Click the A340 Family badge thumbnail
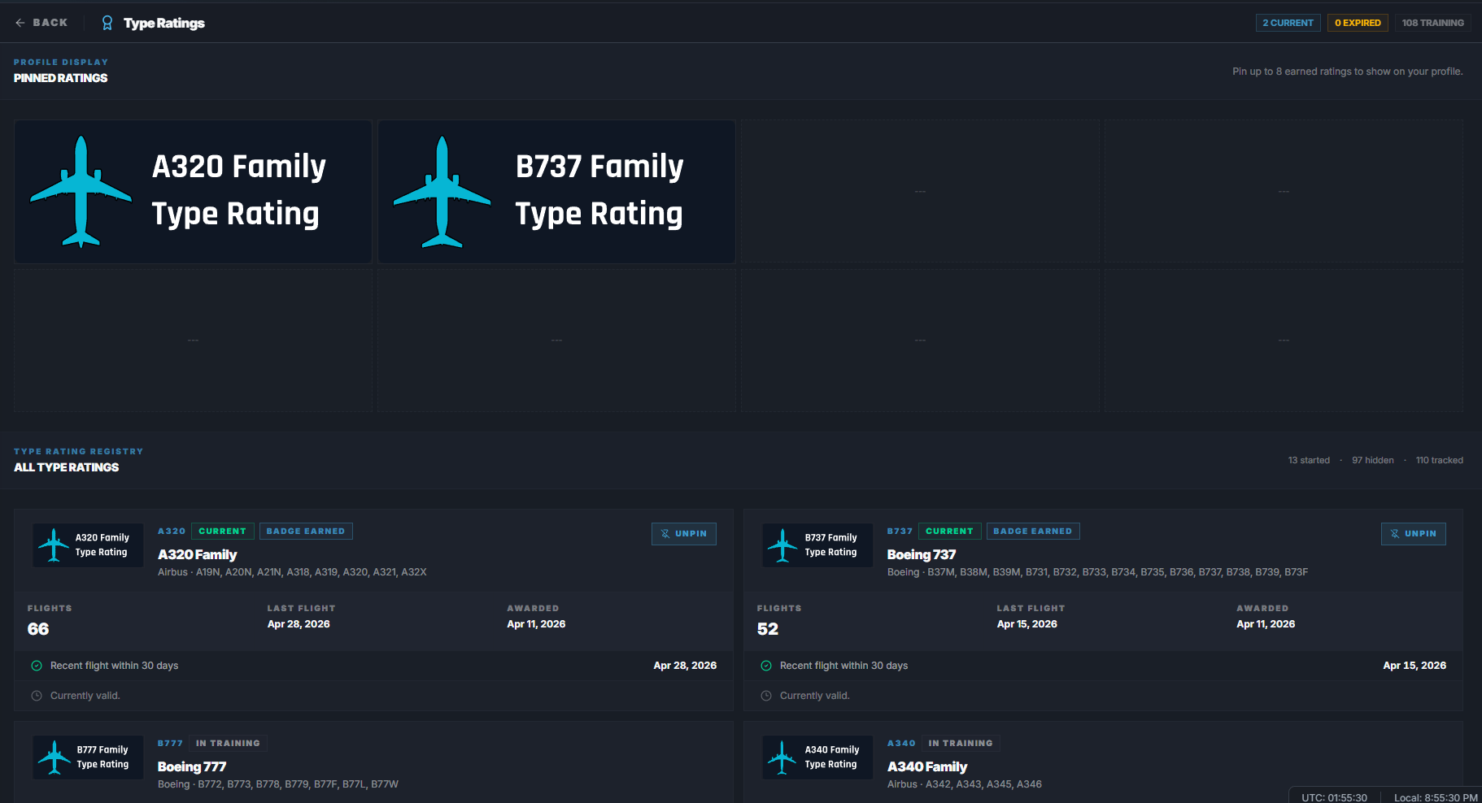The image size is (1482, 803). point(817,757)
